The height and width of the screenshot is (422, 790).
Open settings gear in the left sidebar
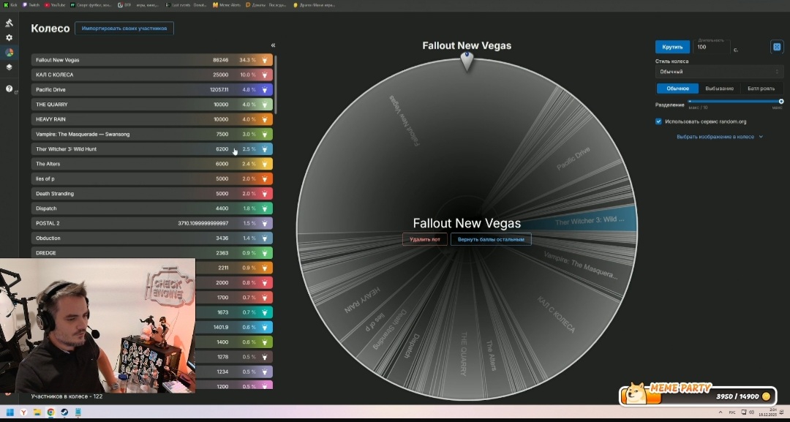tap(9, 38)
